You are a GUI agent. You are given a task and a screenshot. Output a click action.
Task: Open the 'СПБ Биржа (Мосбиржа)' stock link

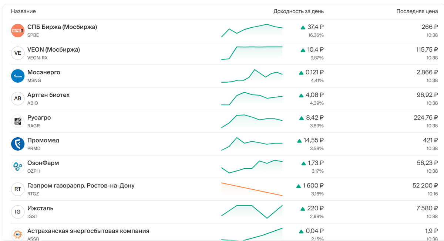click(x=62, y=27)
